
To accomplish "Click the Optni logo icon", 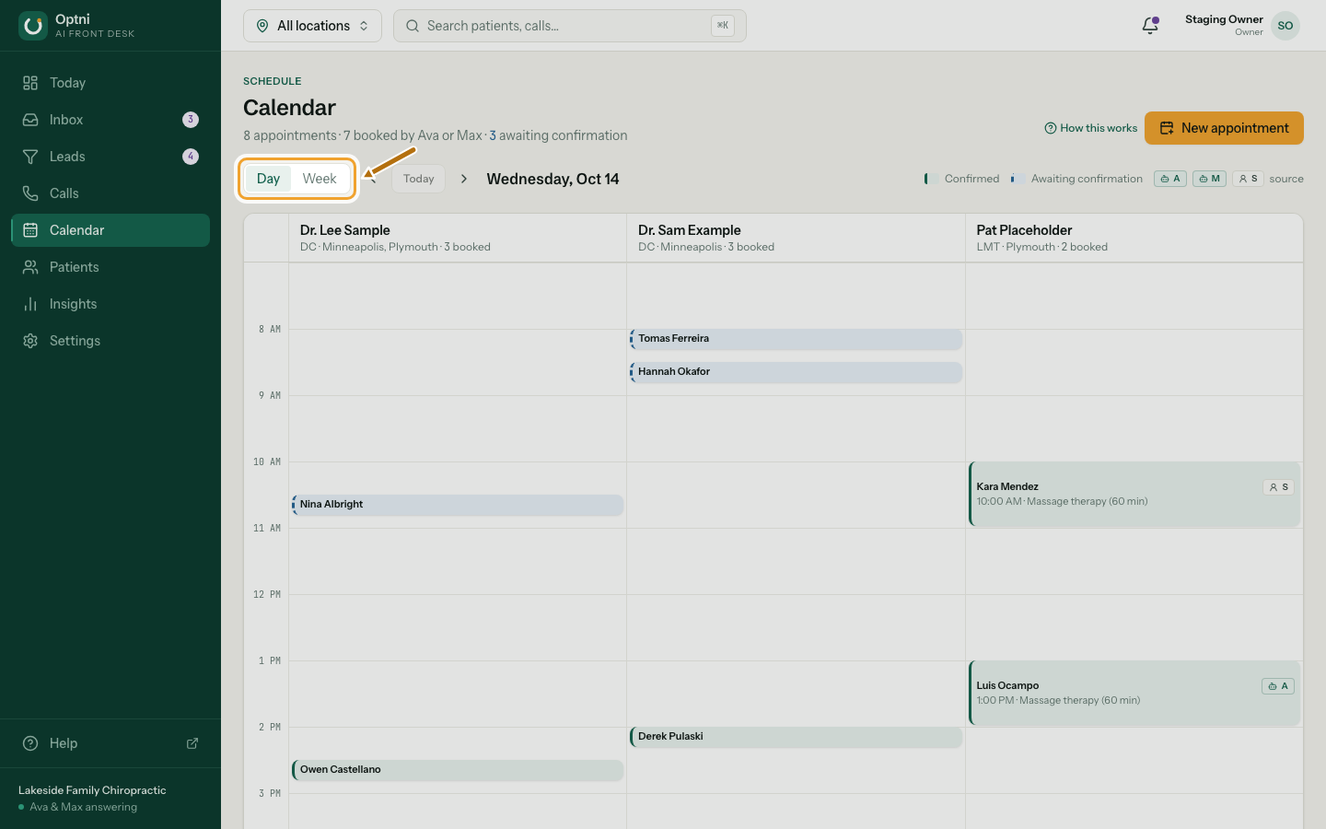I will pyautogui.click(x=33, y=26).
